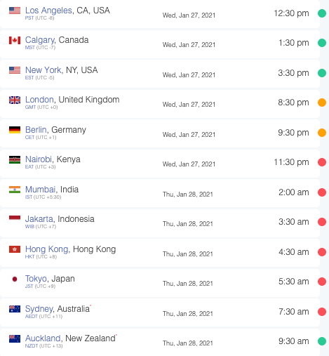Click the EST timezone label under New York
The height and width of the screenshot is (356, 329).
click(x=29, y=78)
